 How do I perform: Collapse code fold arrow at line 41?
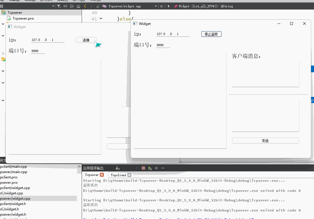[101, 19]
